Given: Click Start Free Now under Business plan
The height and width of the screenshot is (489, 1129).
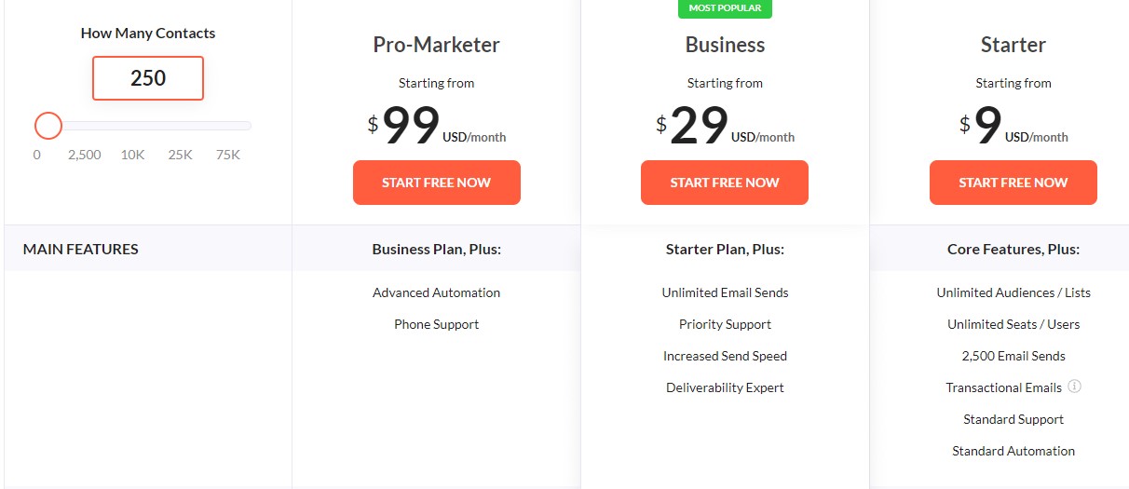Looking at the screenshot, I should [x=725, y=183].
